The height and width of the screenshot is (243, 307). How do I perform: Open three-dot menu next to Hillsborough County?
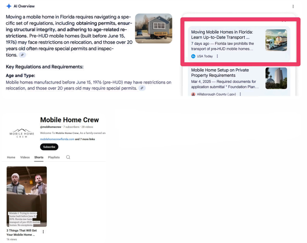[x=240, y=94]
